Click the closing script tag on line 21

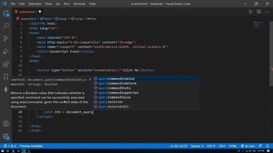point(44,116)
